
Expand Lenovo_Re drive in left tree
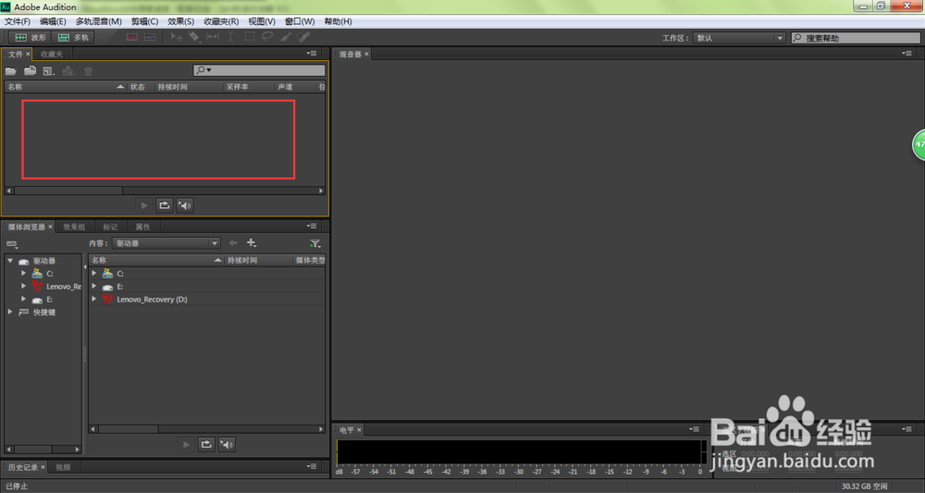coord(24,286)
